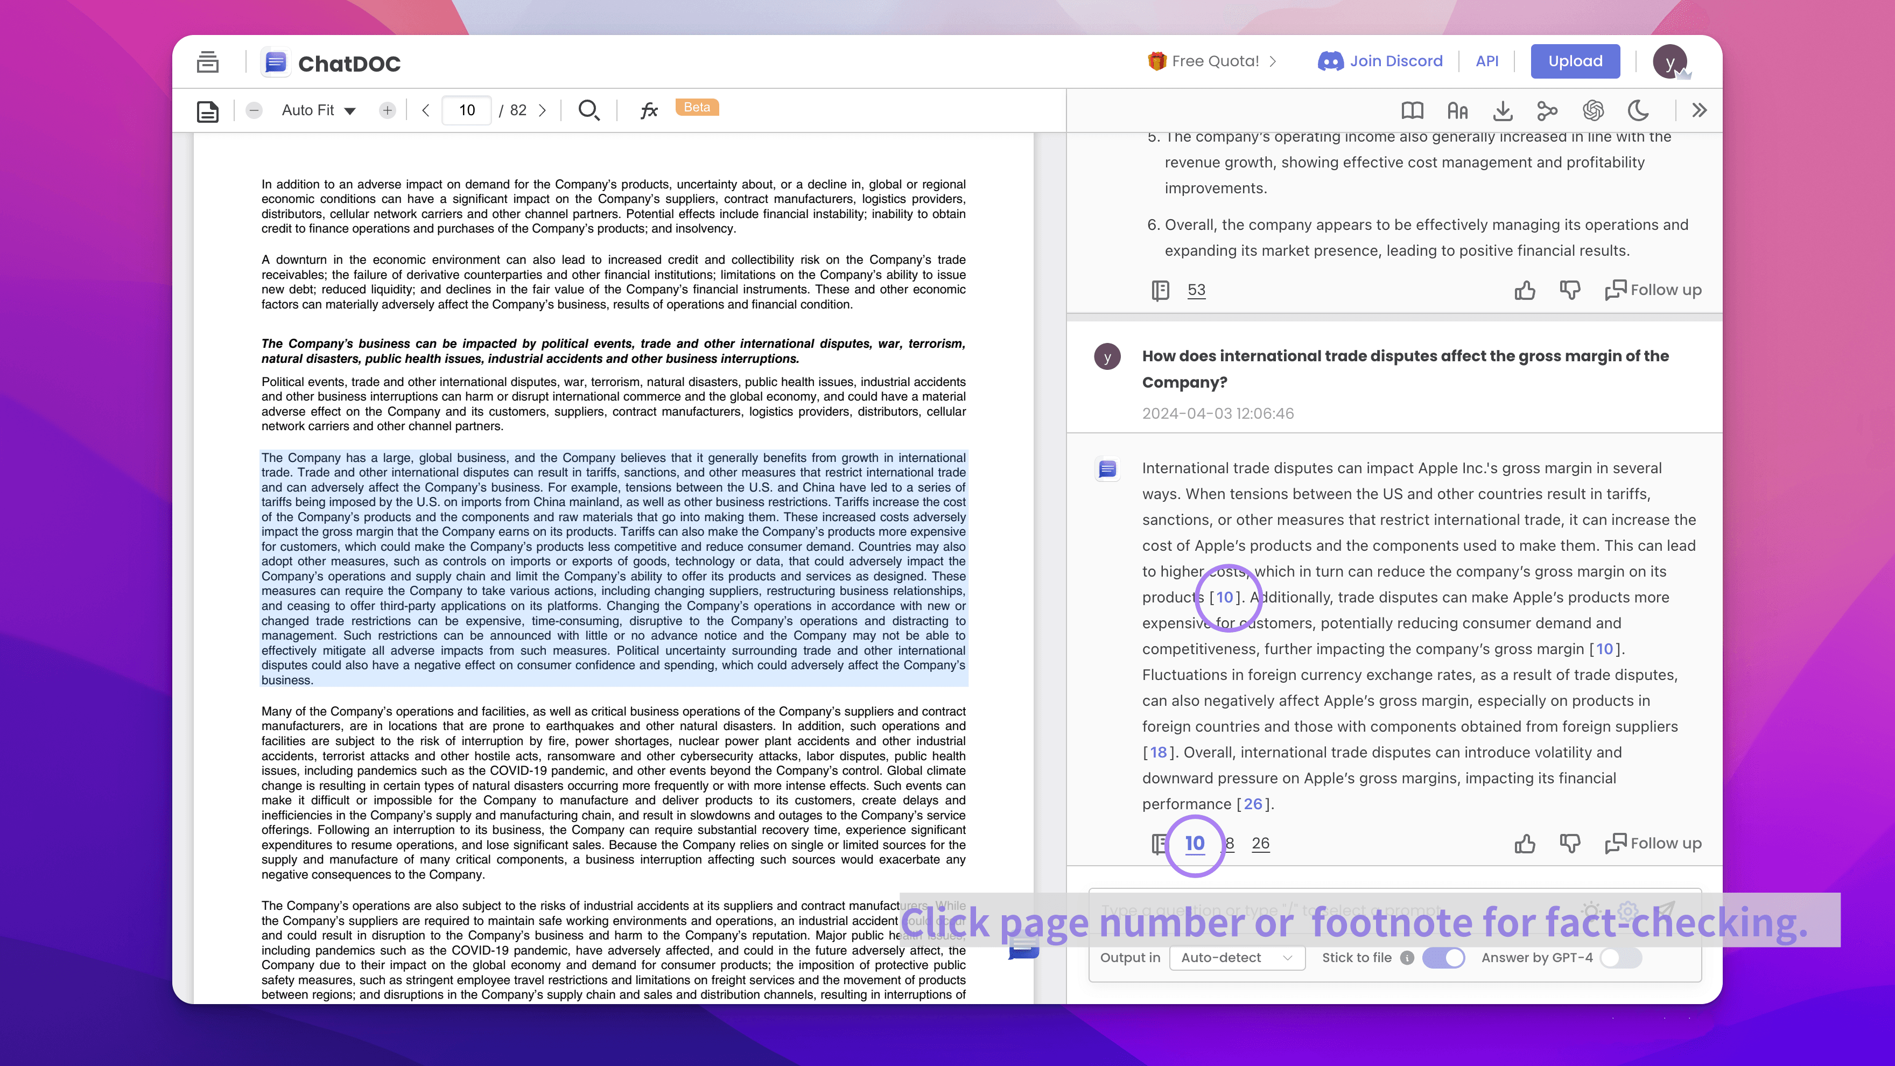Thumbs up the trade disputes answer
Screen dimensions: 1895x1066
coord(1525,843)
